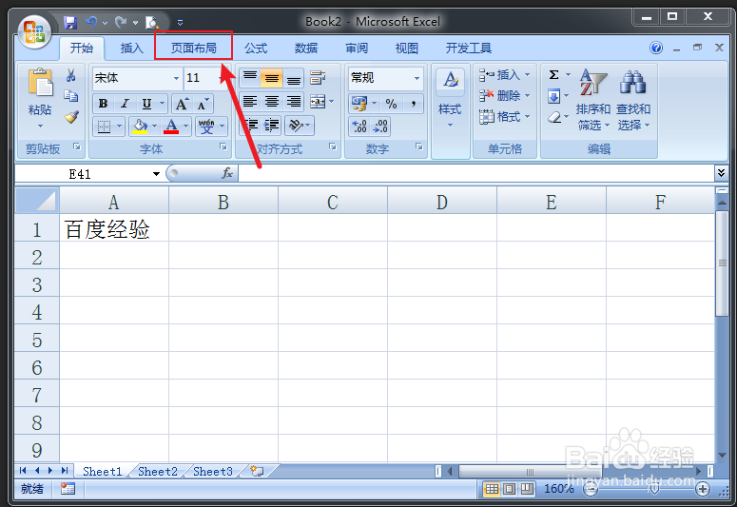The image size is (737, 507).
Task: Merge and center the selected cells
Action: pos(318,102)
